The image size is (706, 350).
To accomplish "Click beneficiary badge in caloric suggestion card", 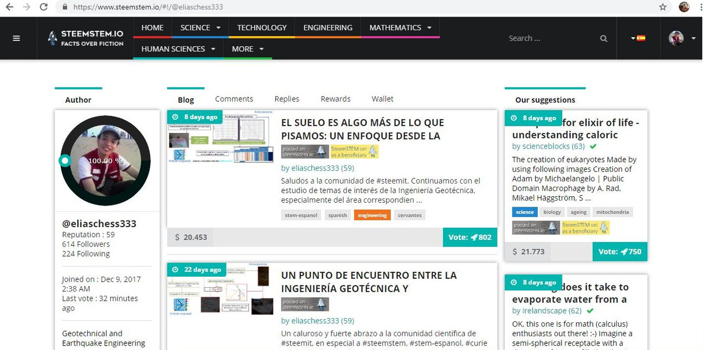I will click(586, 228).
